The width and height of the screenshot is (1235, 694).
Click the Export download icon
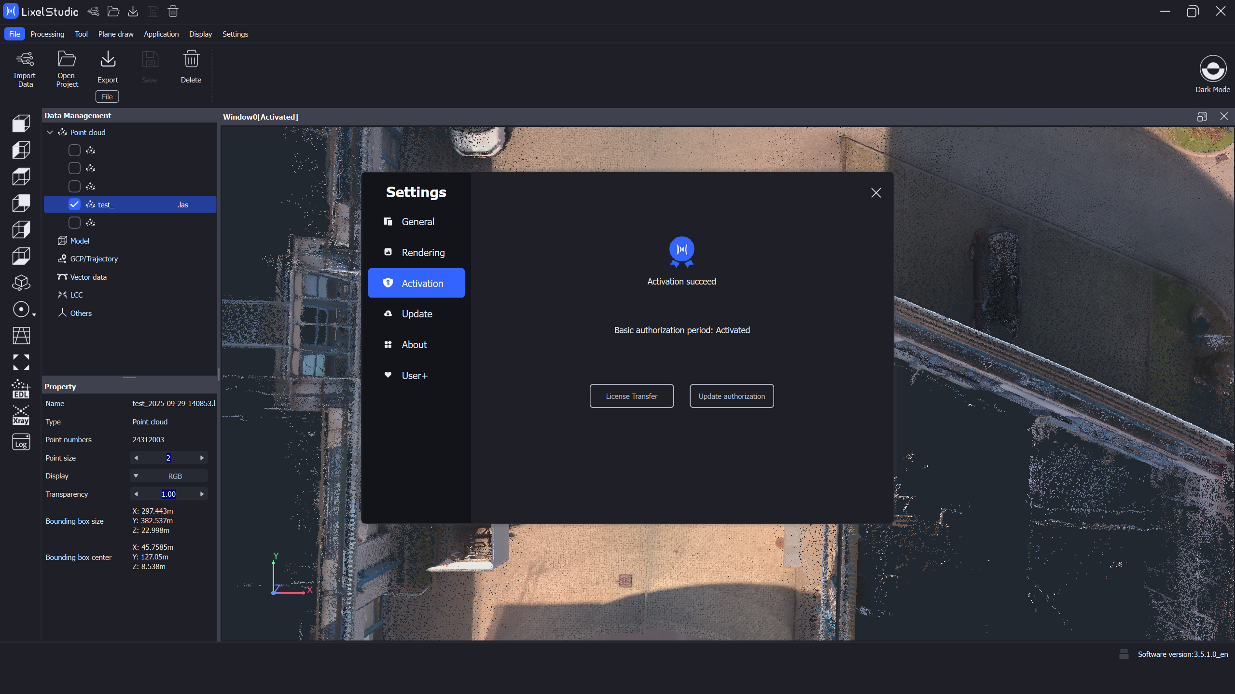click(x=108, y=59)
